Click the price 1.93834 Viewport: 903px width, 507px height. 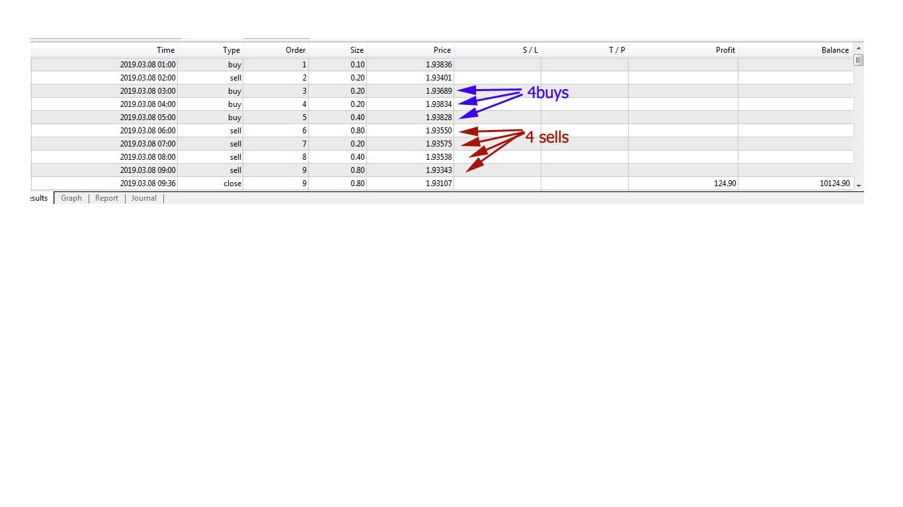(439, 104)
